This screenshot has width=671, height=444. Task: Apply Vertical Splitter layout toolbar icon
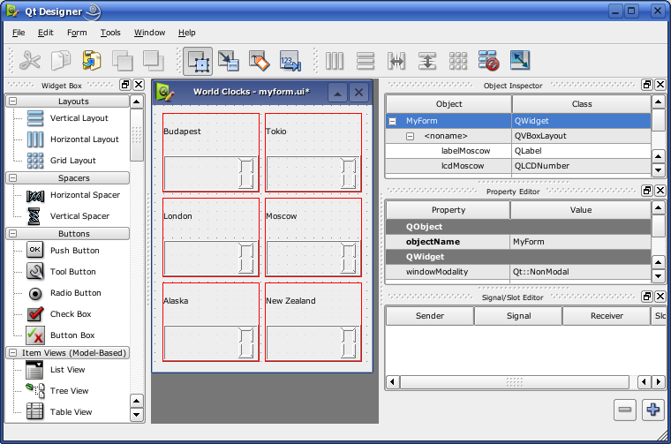click(427, 61)
